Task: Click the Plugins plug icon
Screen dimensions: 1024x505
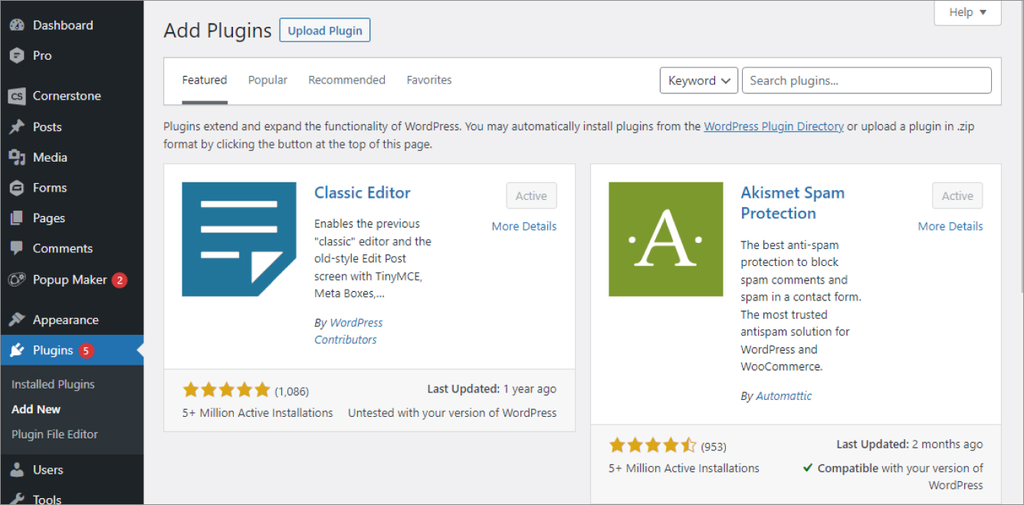Action: click(17, 351)
